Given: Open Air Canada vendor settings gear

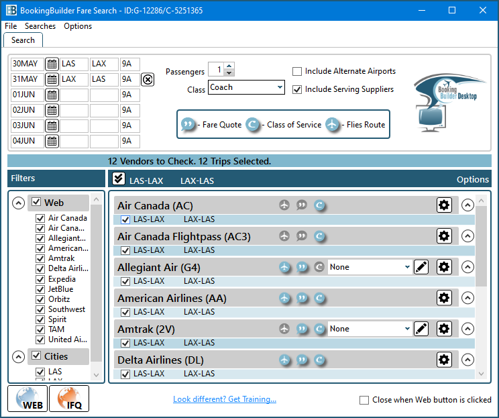Looking at the screenshot, I should tap(444, 205).
